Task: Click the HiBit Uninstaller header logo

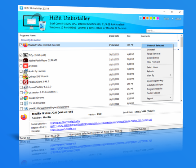Action: (x=35, y=22)
